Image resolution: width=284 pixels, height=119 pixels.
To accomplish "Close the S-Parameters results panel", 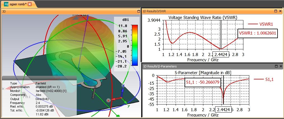I will [281, 66].
